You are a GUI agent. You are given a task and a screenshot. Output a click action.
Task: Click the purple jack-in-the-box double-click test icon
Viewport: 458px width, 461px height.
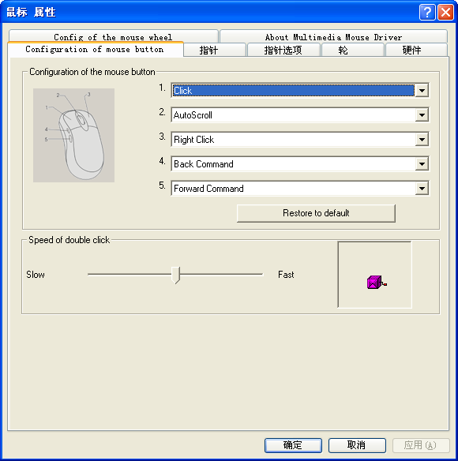point(376,283)
